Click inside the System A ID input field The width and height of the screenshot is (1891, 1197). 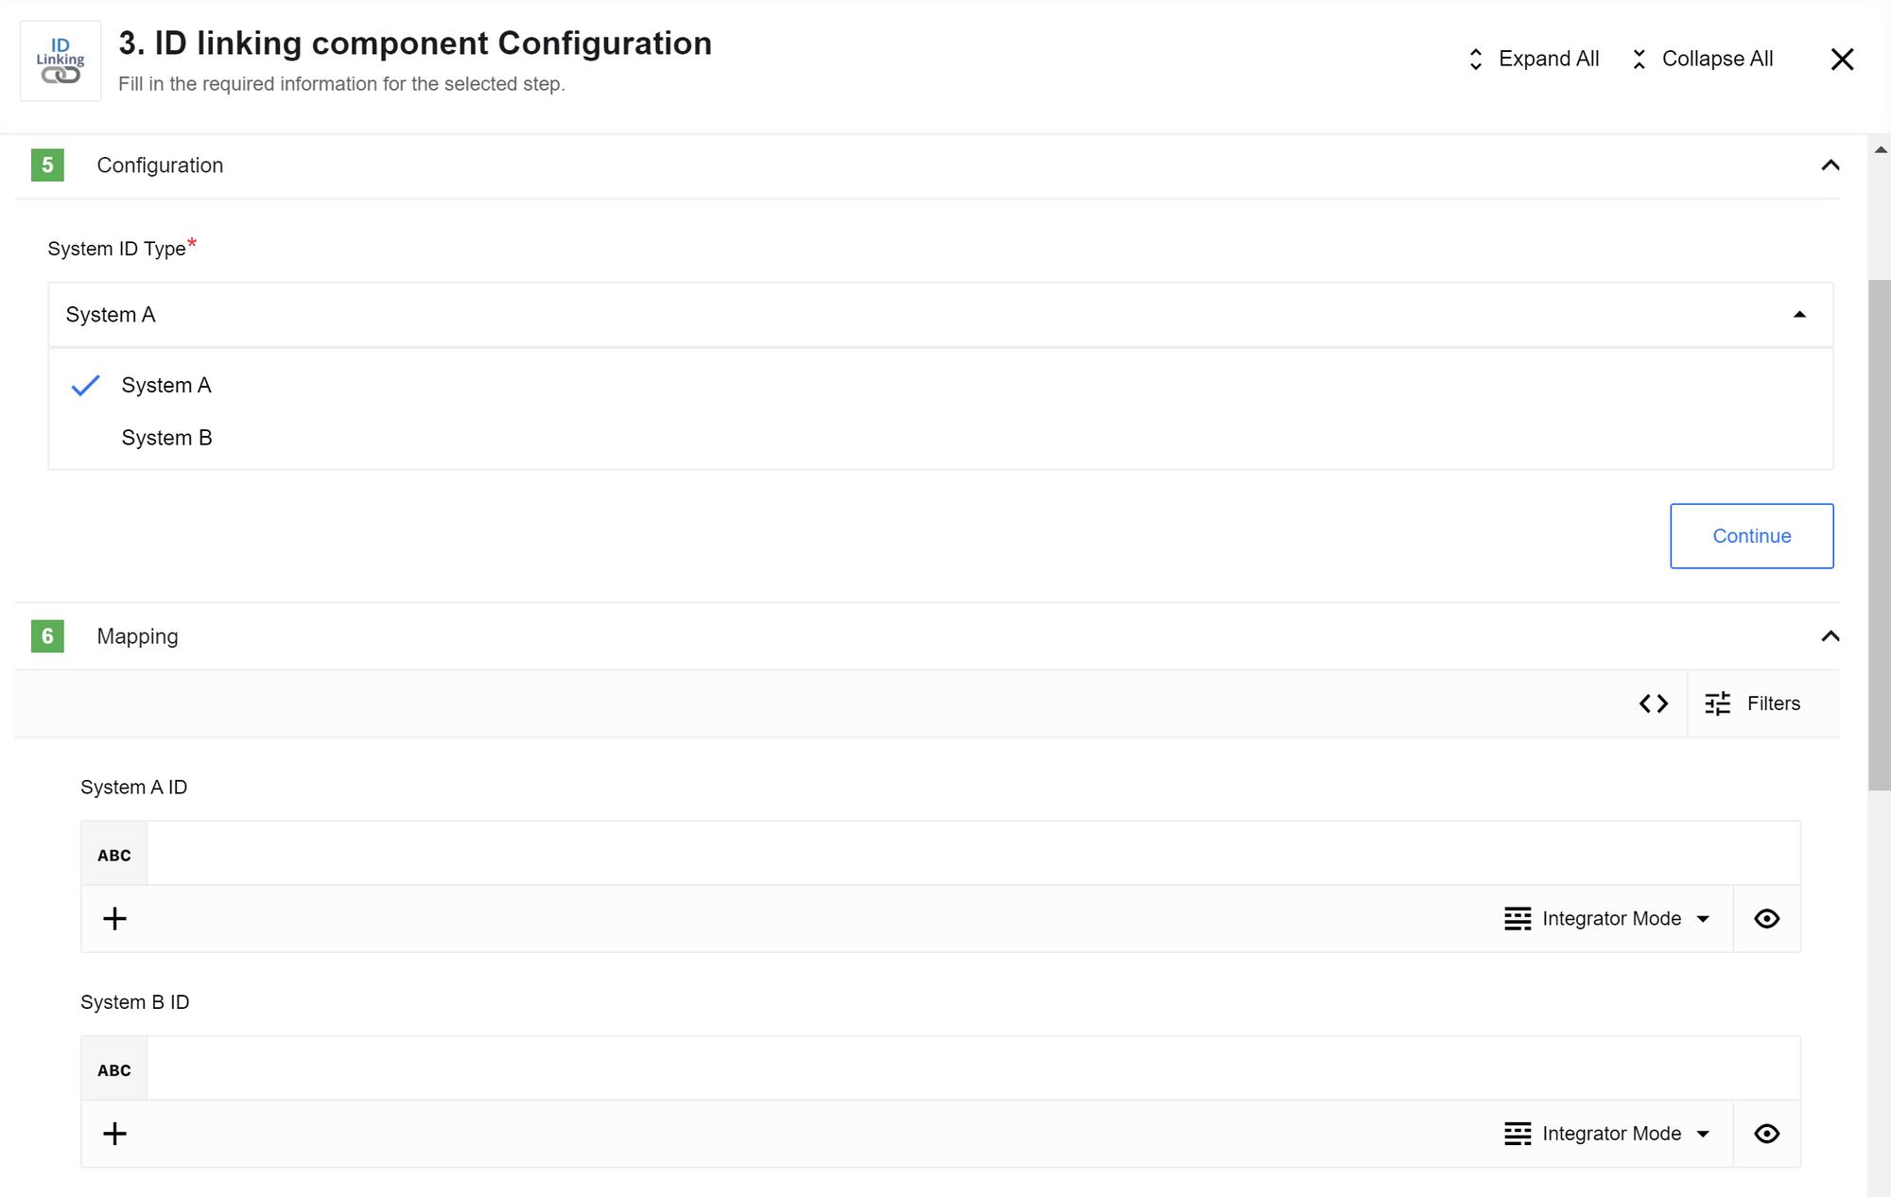(973, 854)
